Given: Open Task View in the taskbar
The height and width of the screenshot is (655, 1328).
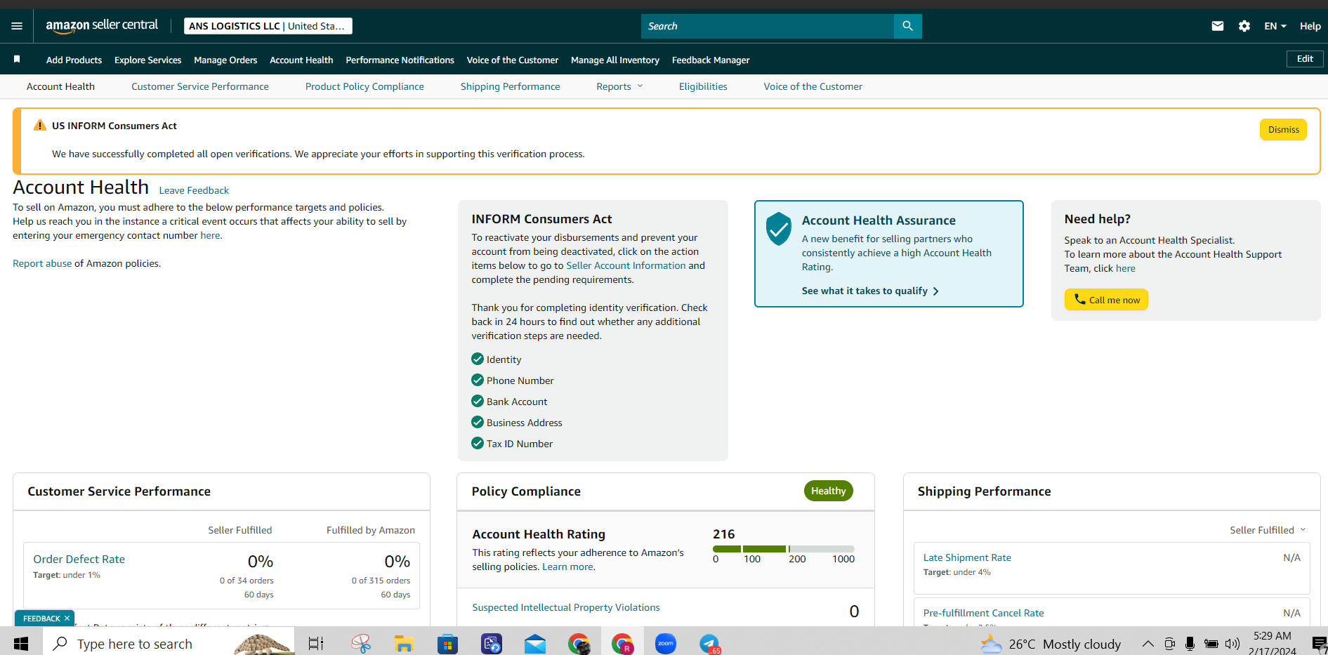Looking at the screenshot, I should click(x=316, y=643).
